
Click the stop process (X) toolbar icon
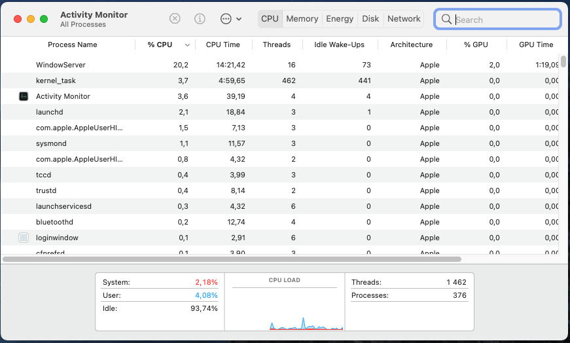point(175,18)
